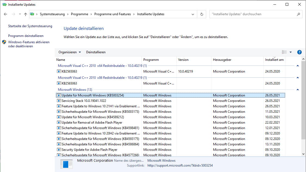
Task: Click icon of Sicherheitsupdate KB4586864
Action: coord(59,144)
